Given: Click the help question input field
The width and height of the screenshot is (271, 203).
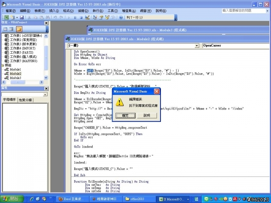Looking at the screenshot, I should [244, 11].
